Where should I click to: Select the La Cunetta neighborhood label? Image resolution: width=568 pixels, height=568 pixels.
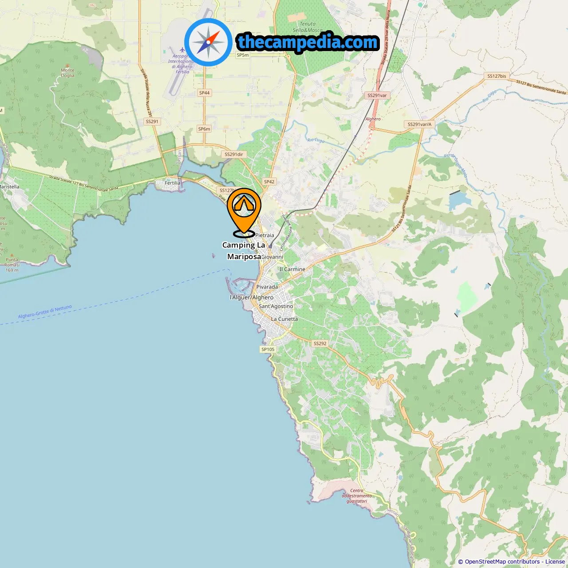[x=284, y=319]
